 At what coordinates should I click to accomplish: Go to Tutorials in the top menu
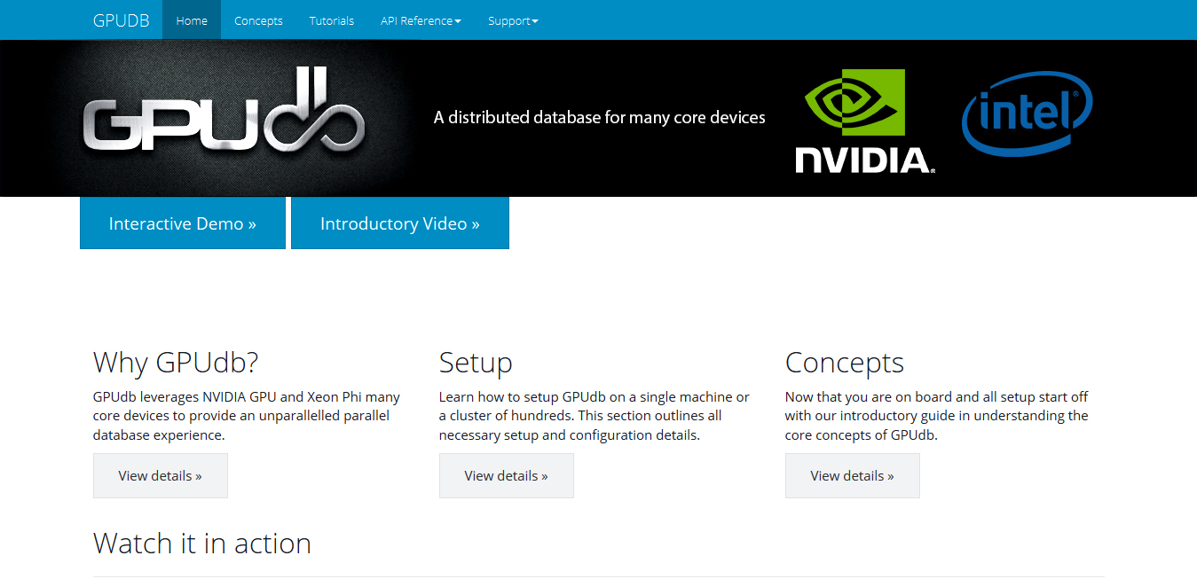coord(332,20)
